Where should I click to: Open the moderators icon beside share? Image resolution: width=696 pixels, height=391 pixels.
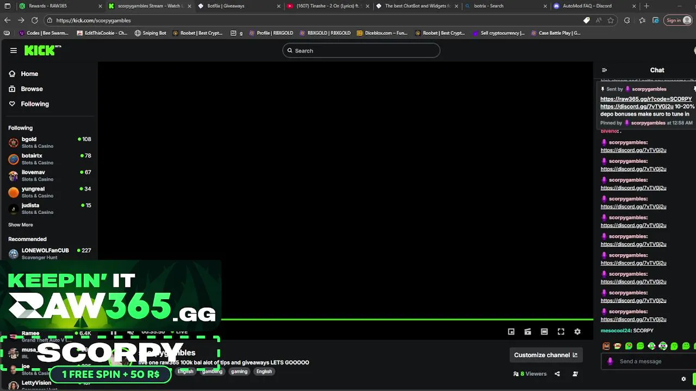pyautogui.click(x=575, y=374)
